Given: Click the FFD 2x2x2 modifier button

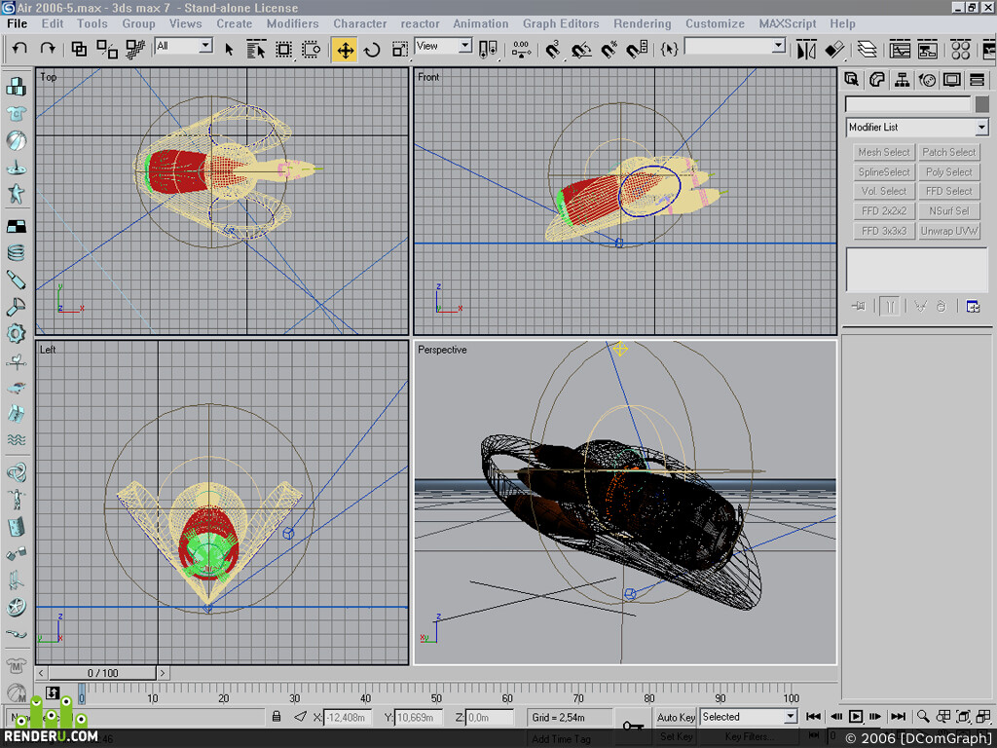Looking at the screenshot, I should click(x=884, y=210).
